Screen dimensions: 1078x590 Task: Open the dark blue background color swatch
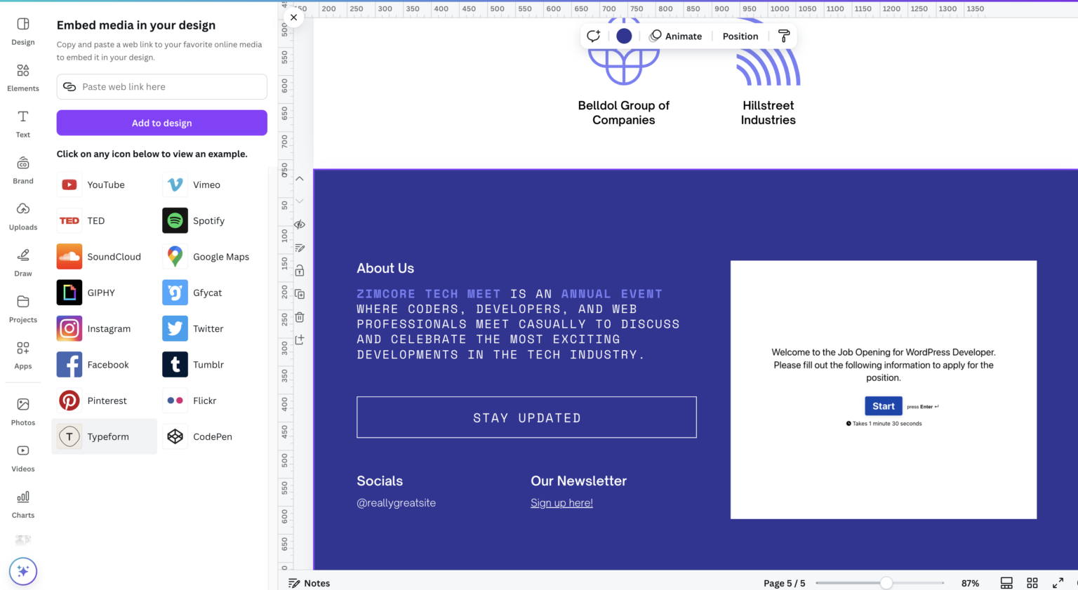pyautogui.click(x=624, y=36)
